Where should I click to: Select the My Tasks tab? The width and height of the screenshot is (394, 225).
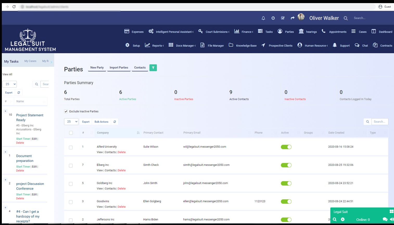click(11, 62)
